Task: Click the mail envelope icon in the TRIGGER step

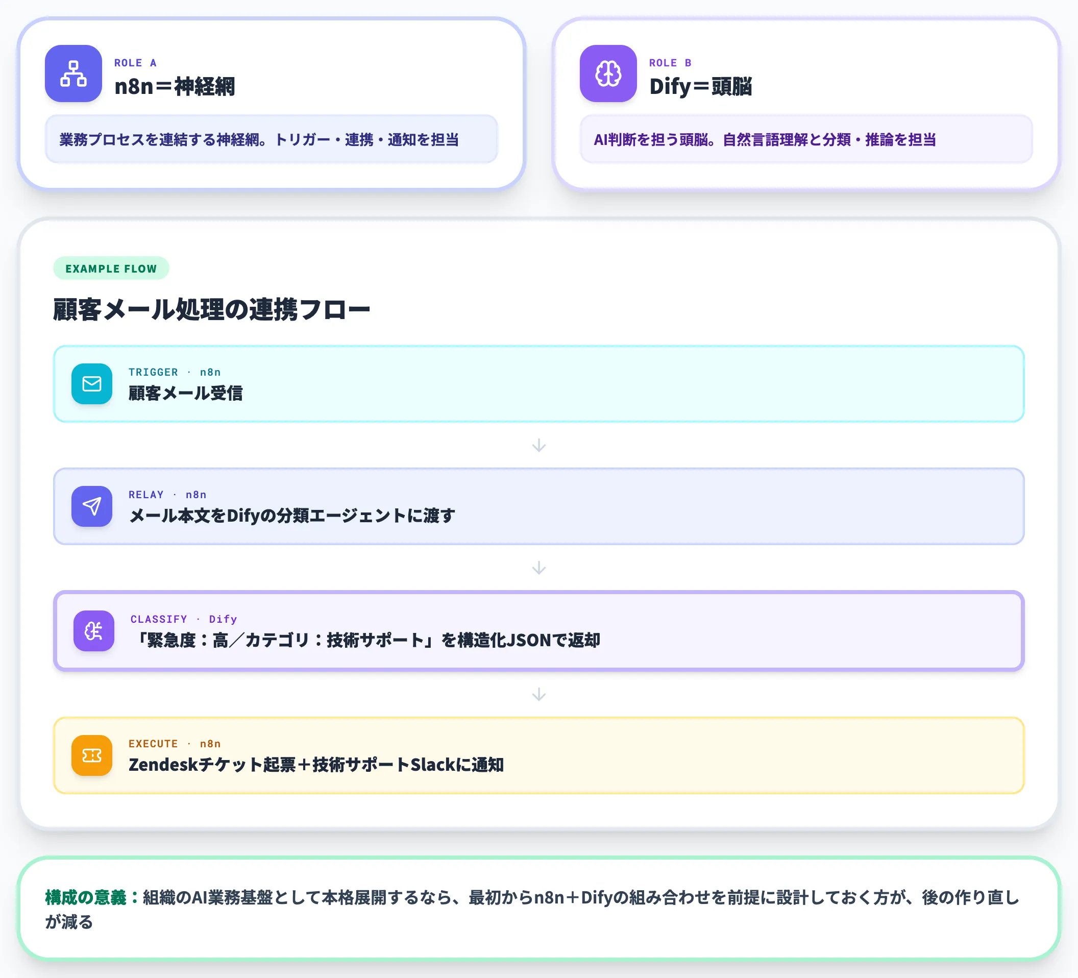Action: coord(92,384)
